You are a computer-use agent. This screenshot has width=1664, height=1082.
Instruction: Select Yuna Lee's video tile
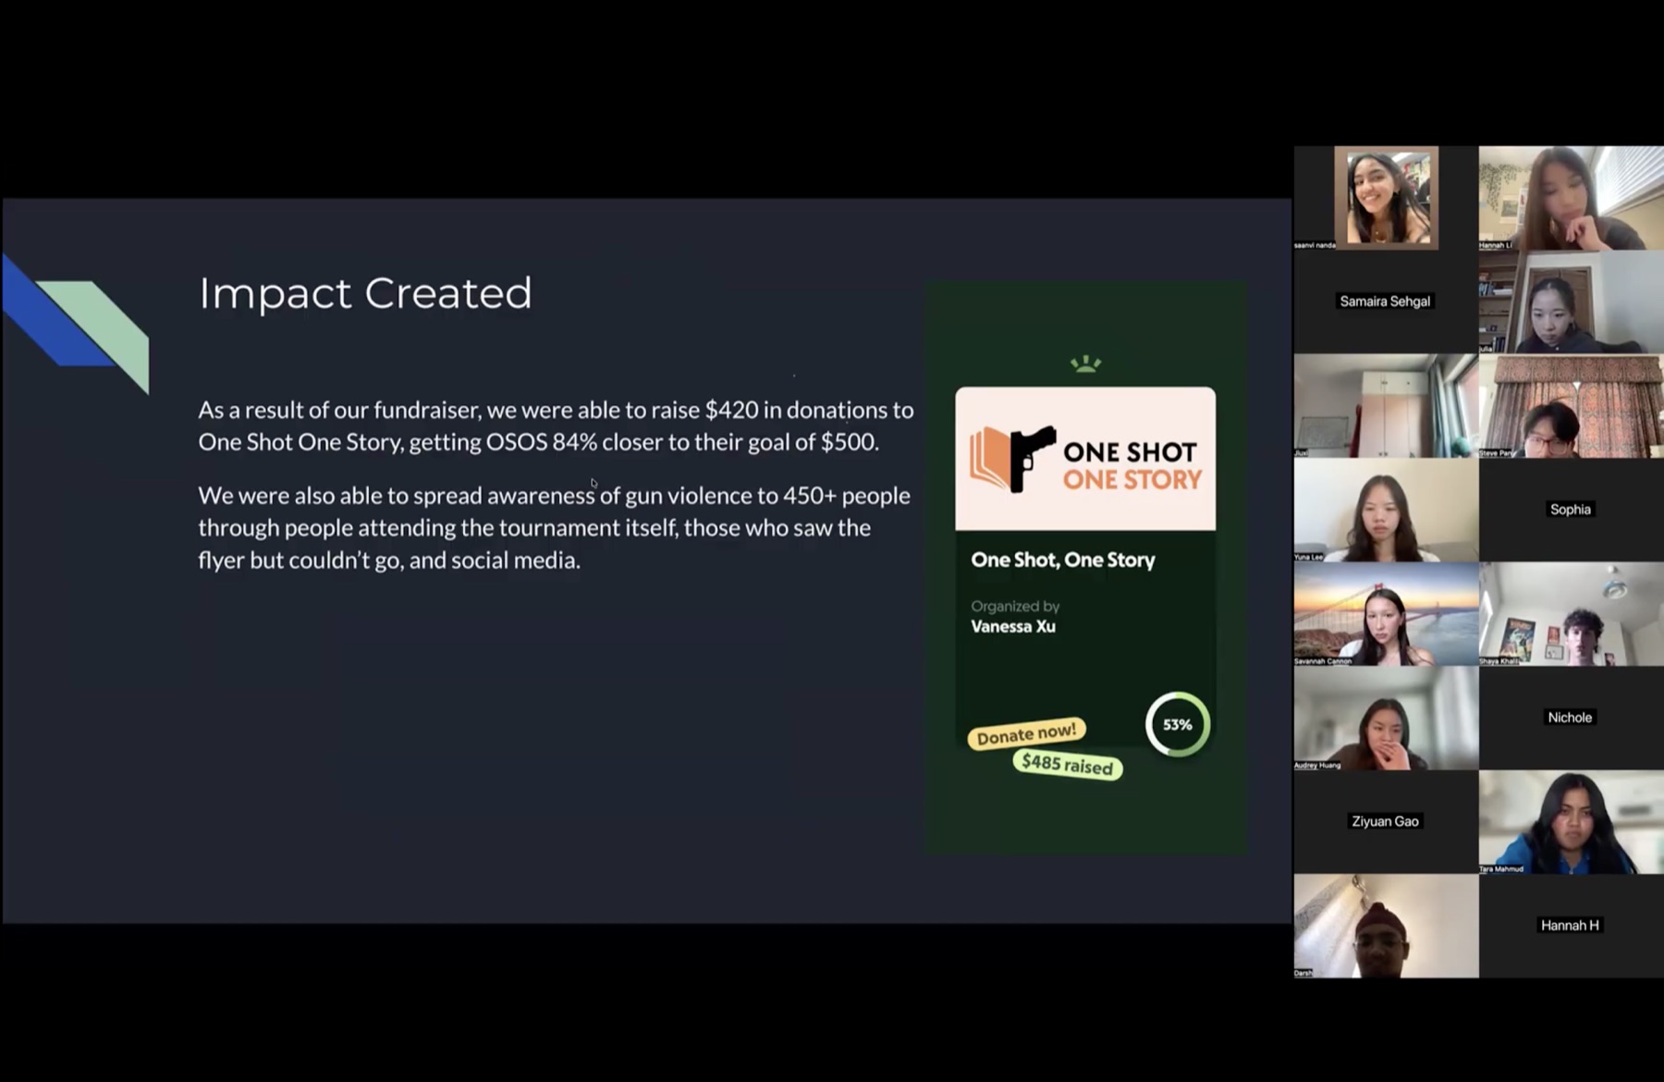click(1386, 510)
